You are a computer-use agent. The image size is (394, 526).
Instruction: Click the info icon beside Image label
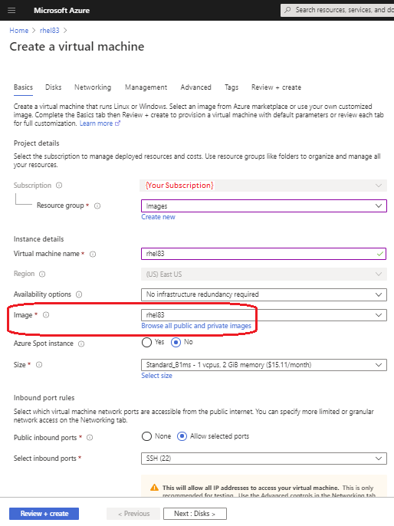click(46, 314)
